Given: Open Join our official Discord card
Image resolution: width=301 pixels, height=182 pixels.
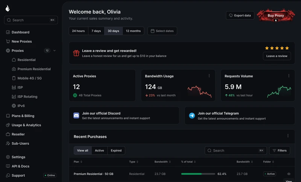Looking at the screenshot, I should point(124,116).
